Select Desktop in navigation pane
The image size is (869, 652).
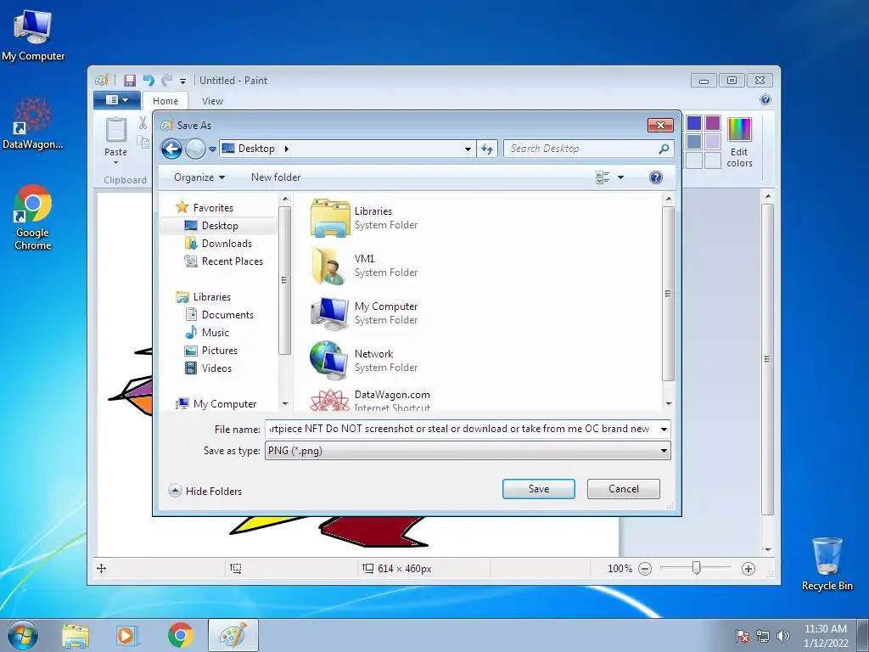tap(219, 226)
